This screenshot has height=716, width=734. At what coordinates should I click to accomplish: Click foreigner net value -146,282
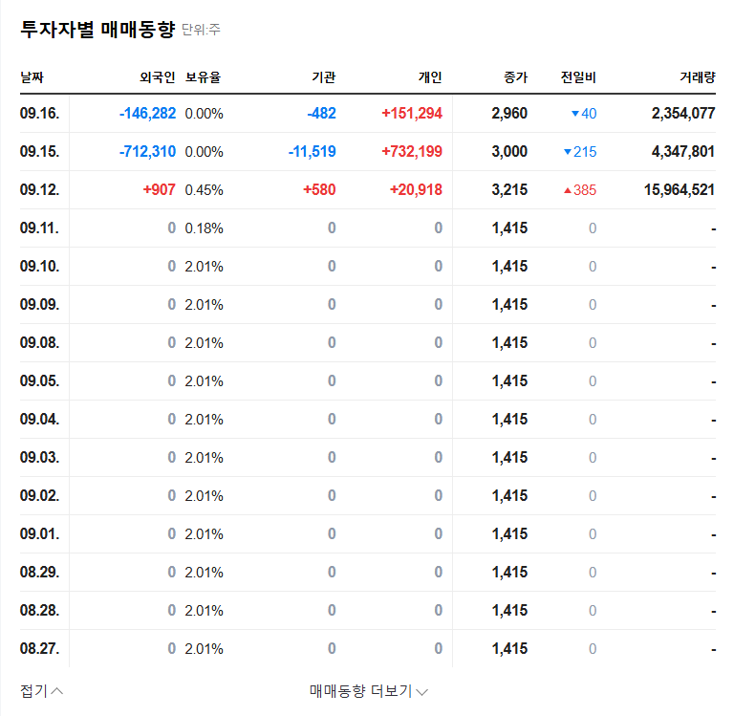click(147, 114)
